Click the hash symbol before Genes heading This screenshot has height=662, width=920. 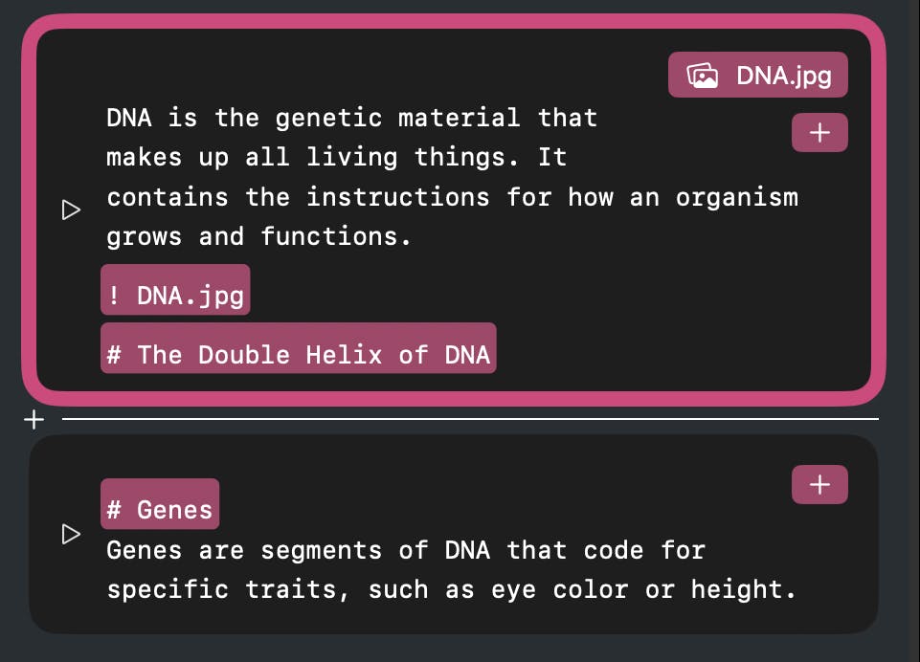click(114, 510)
